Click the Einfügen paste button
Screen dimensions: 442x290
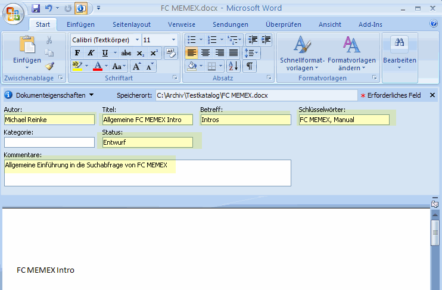pyautogui.click(x=27, y=52)
